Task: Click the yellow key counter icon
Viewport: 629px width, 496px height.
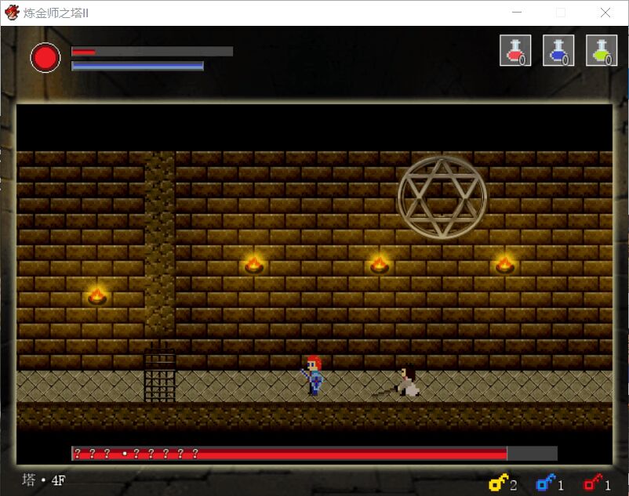Action: pyautogui.click(x=498, y=483)
